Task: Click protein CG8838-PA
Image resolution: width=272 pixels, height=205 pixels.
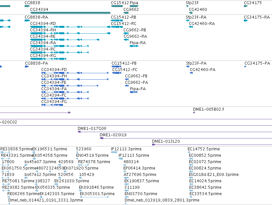Action: tap(36, 63)
